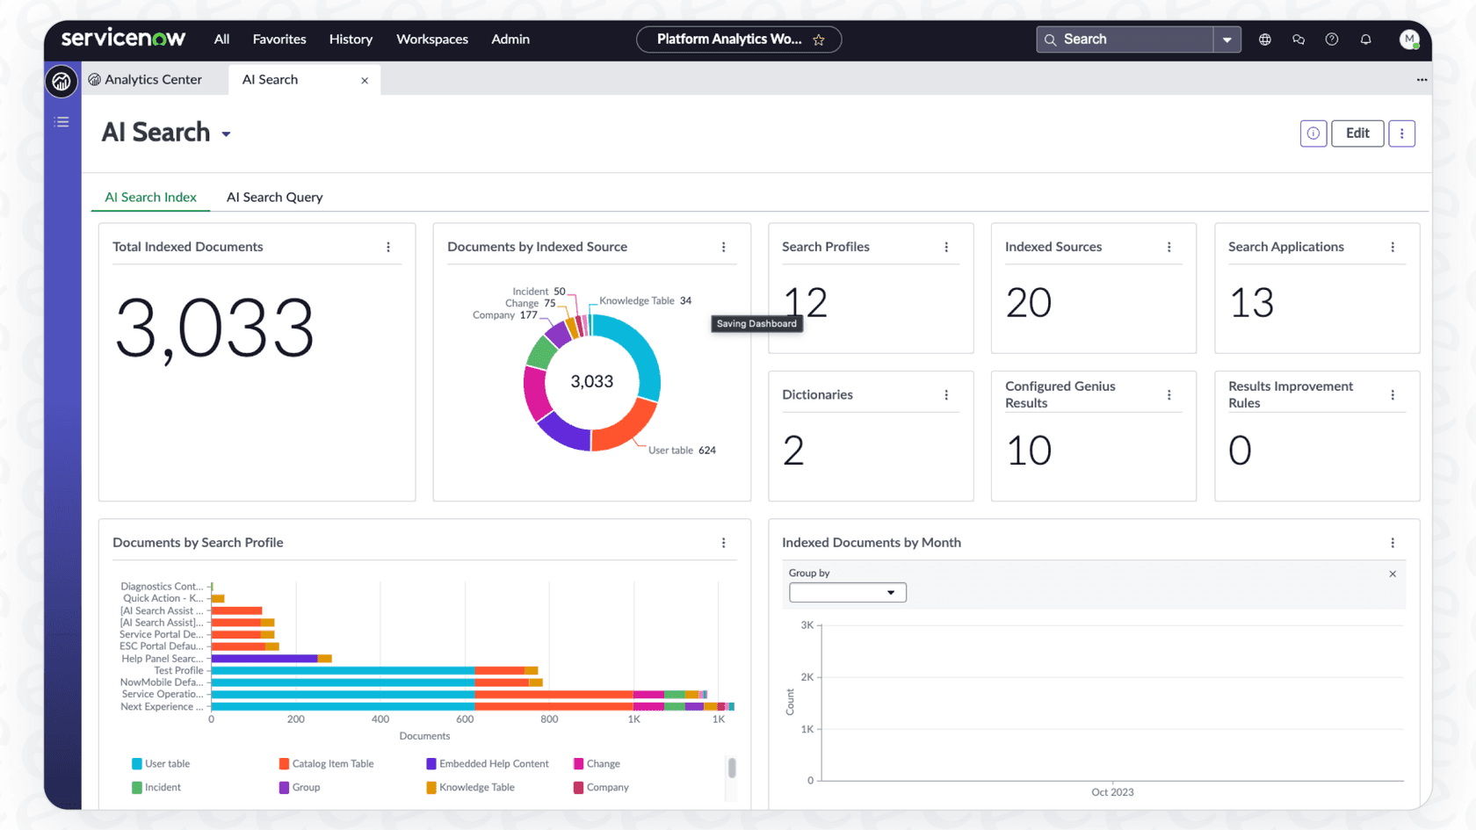Open the sidebar list menu icon
Image resolution: width=1476 pixels, height=830 pixels.
click(x=61, y=122)
